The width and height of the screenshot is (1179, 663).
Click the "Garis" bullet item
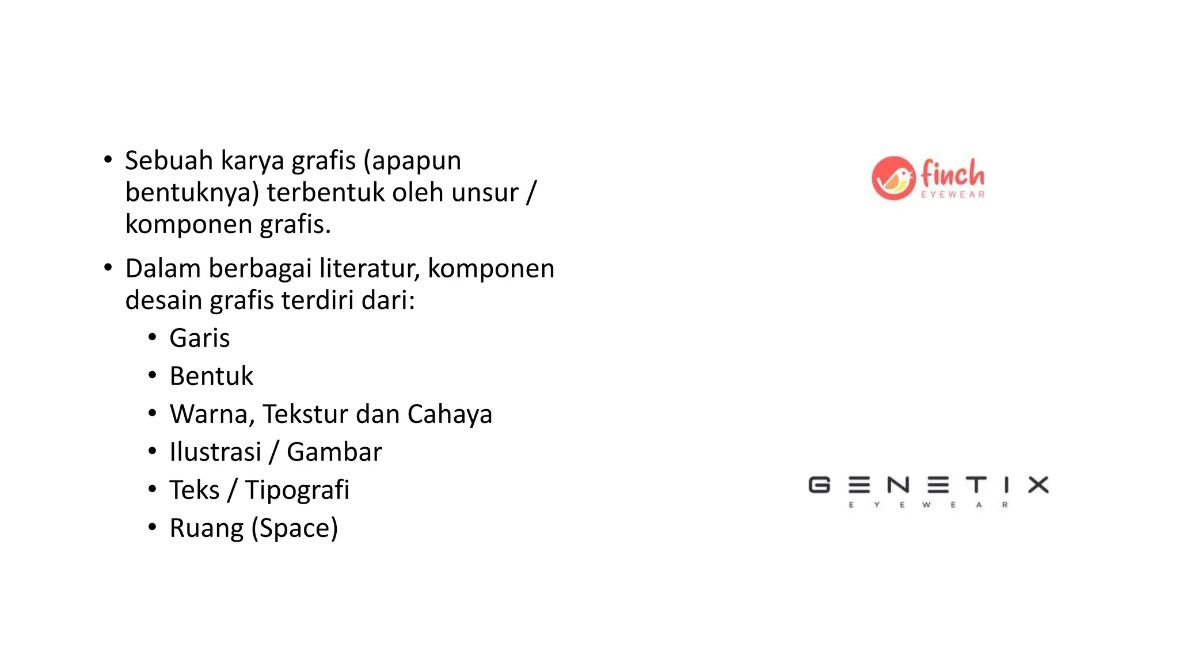(200, 338)
